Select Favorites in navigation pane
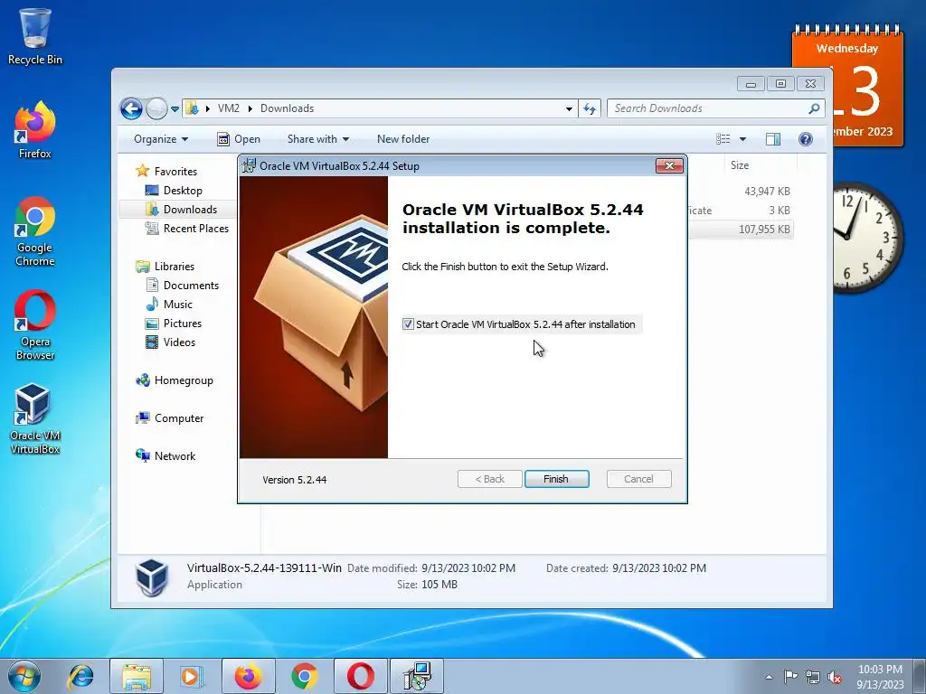 click(167, 171)
